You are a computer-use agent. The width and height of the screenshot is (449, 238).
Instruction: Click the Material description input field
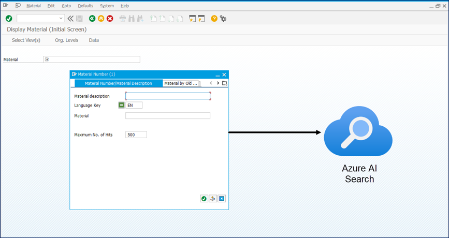168,96
